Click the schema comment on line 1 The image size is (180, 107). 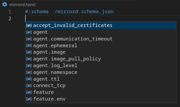coord(69,12)
